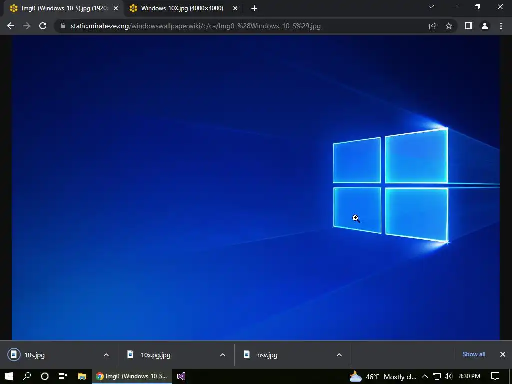
Task: Zoom into the Windows 10 S wallpaper image
Action: tap(256, 188)
